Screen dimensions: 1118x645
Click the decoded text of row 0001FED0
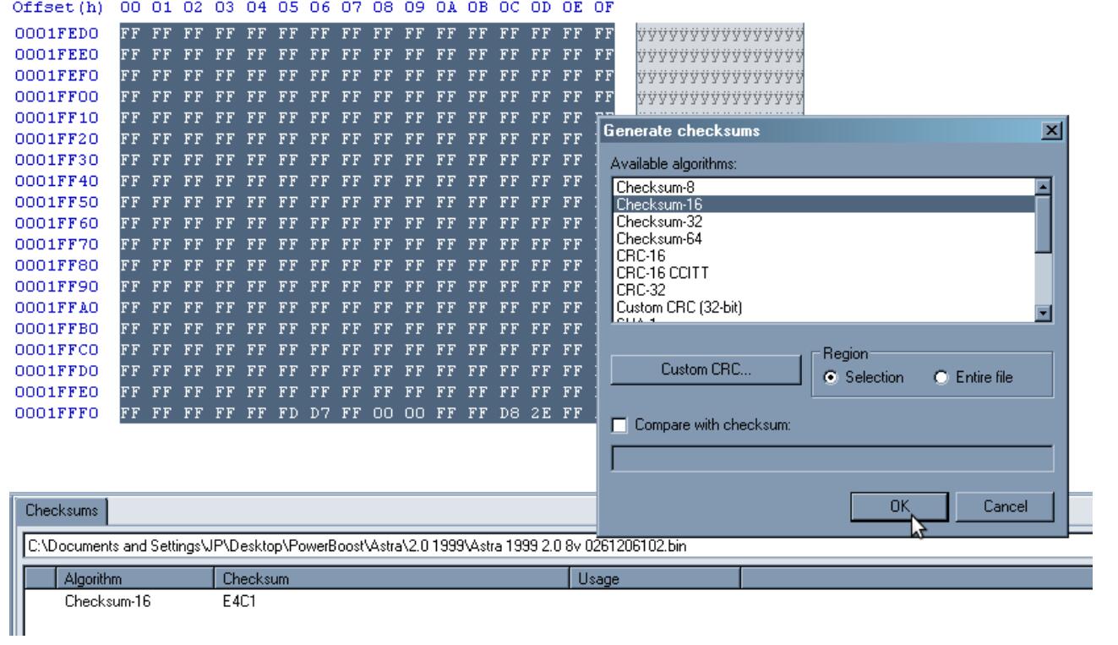(x=719, y=36)
